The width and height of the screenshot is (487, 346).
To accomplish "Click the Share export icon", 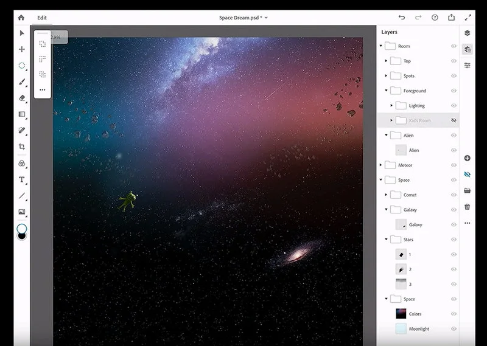I will click(x=452, y=18).
